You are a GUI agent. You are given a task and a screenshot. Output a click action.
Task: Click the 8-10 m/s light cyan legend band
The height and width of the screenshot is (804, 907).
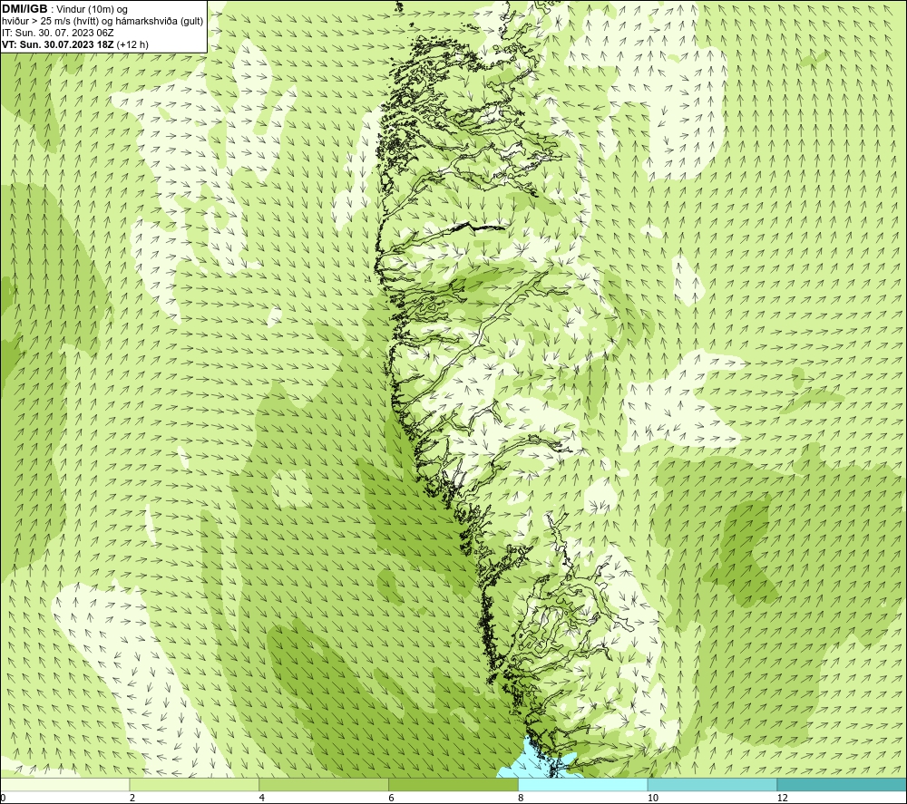coord(583,784)
